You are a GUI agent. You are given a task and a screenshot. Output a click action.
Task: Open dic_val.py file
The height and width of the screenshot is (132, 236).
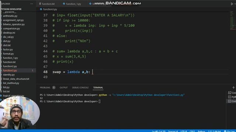[x=8, y=37]
